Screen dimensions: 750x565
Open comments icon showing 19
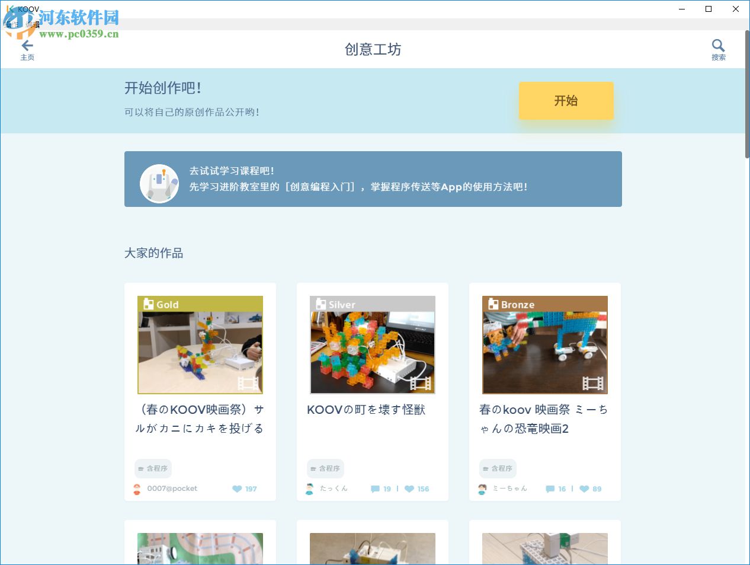[x=375, y=489]
